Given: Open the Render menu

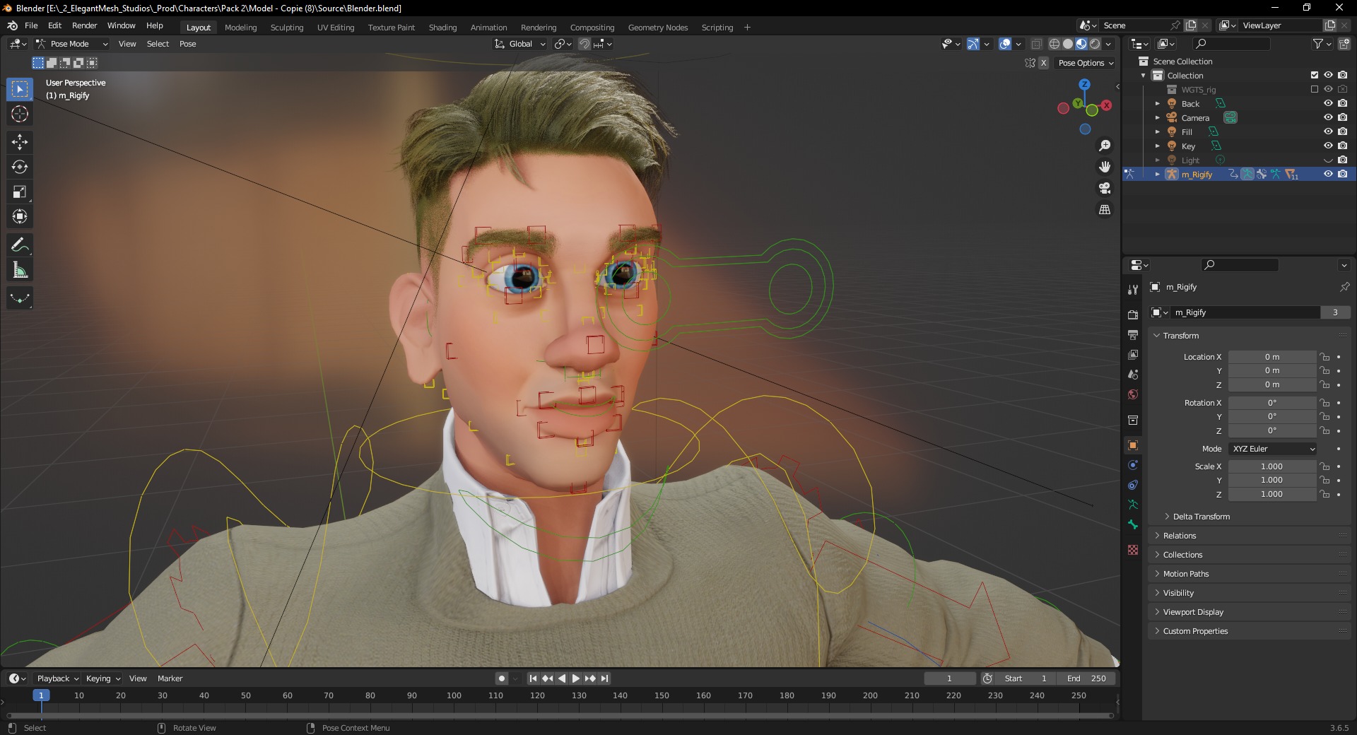Looking at the screenshot, I should [x=84, y=25].
